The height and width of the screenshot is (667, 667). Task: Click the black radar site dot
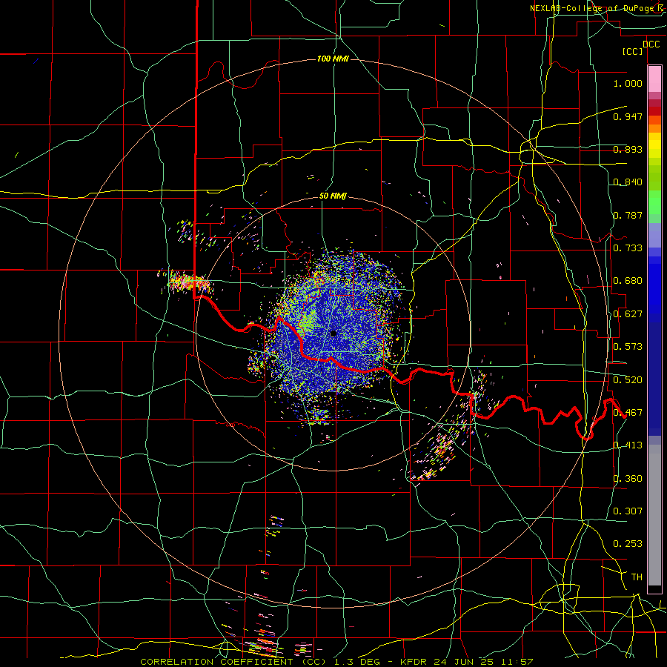[333, 333]
